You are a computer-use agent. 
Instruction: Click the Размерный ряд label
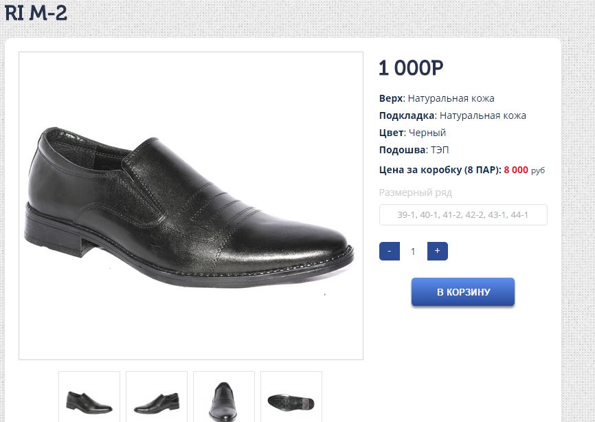pyautogui.click(x=416, y=192)
